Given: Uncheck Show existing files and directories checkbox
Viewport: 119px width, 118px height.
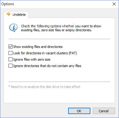Looking at the screenshot, I should [x=10, y=47].
